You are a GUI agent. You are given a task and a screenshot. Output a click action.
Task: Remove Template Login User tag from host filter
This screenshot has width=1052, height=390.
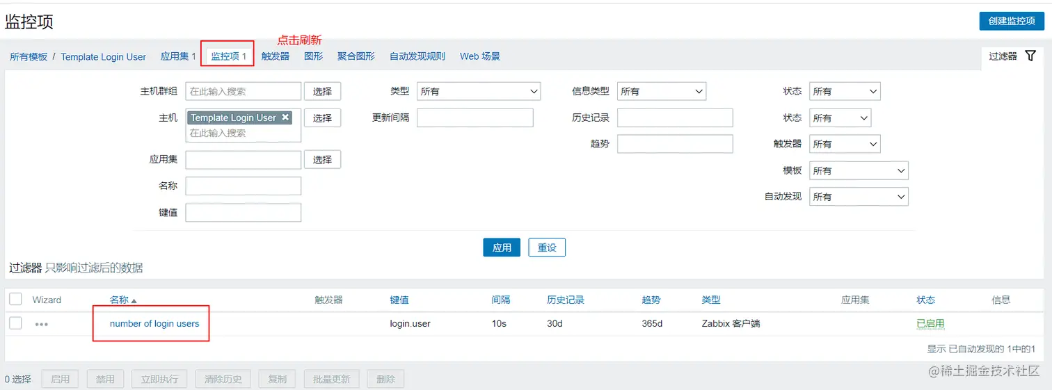pyautogui.click(x=285, y=117)
